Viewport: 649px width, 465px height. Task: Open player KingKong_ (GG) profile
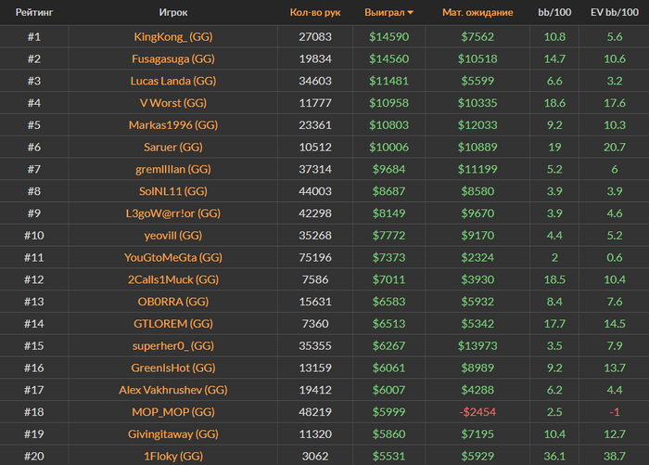click(173, 36)
